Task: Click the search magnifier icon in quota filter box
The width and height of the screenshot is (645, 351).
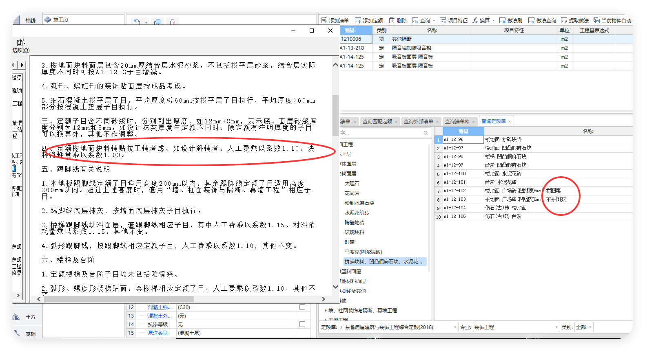Action: click(x=426, y=133)
